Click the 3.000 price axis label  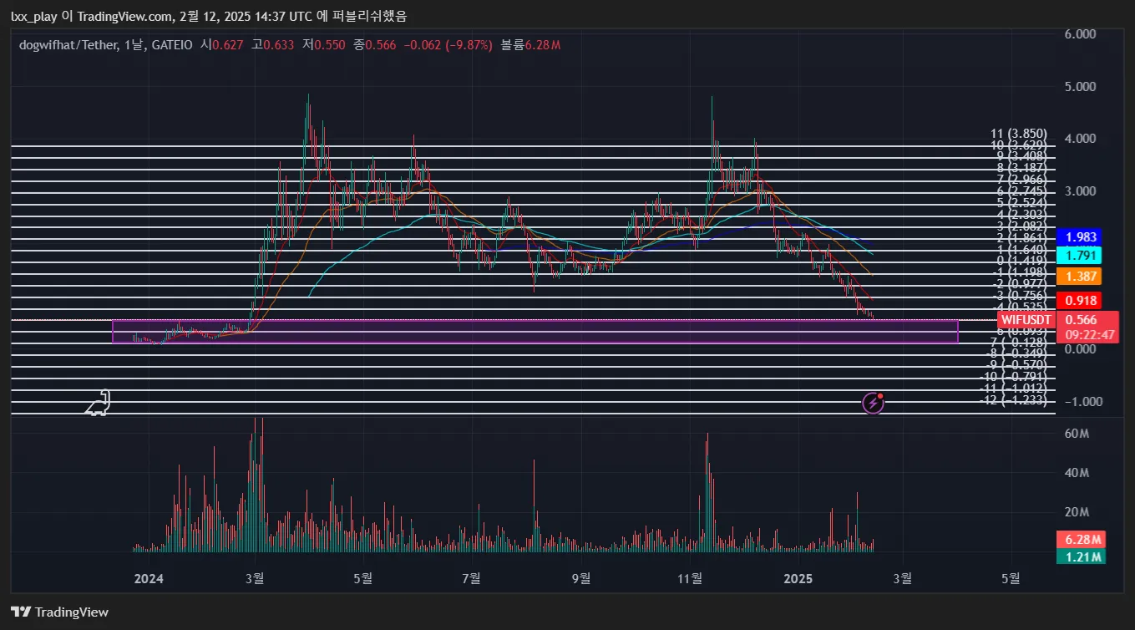click(1080, 191)
